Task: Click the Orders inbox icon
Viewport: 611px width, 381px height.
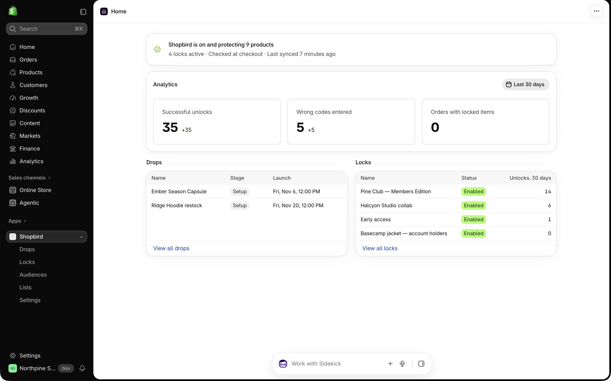Action: point(13,60)
